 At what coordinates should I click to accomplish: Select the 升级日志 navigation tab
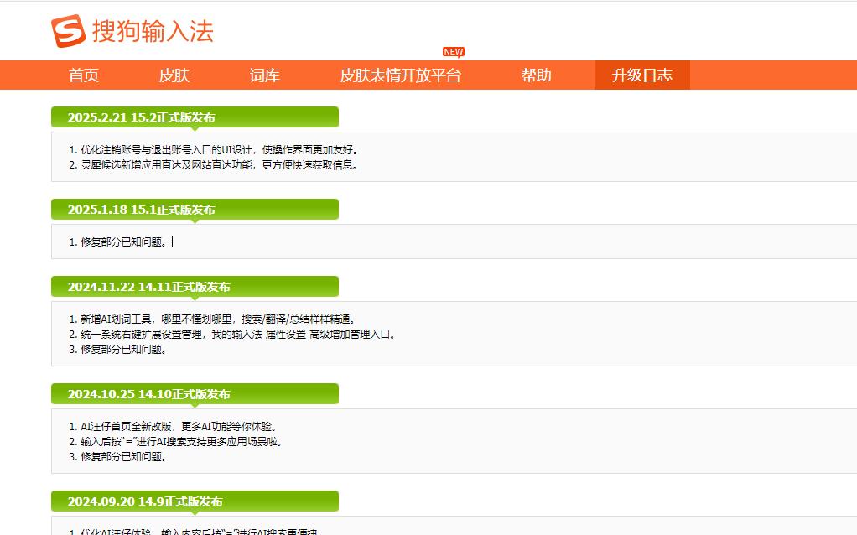click(x=642, y=75)
